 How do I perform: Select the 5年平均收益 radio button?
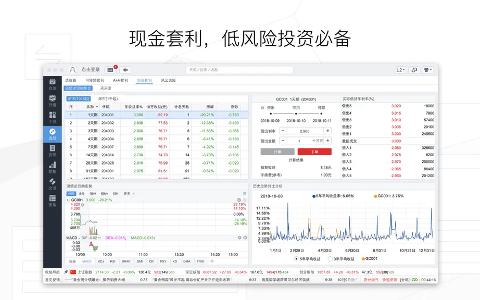pyautogui.click(x=296, y=259)
